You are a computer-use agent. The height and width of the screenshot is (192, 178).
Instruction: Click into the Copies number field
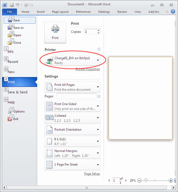pos(90,32)
